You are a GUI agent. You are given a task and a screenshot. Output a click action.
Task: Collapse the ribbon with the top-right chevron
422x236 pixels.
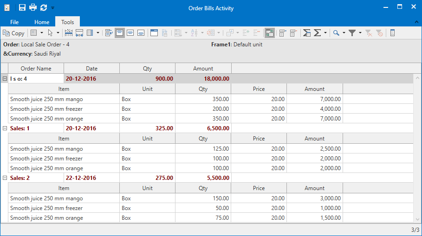point(416,22)
